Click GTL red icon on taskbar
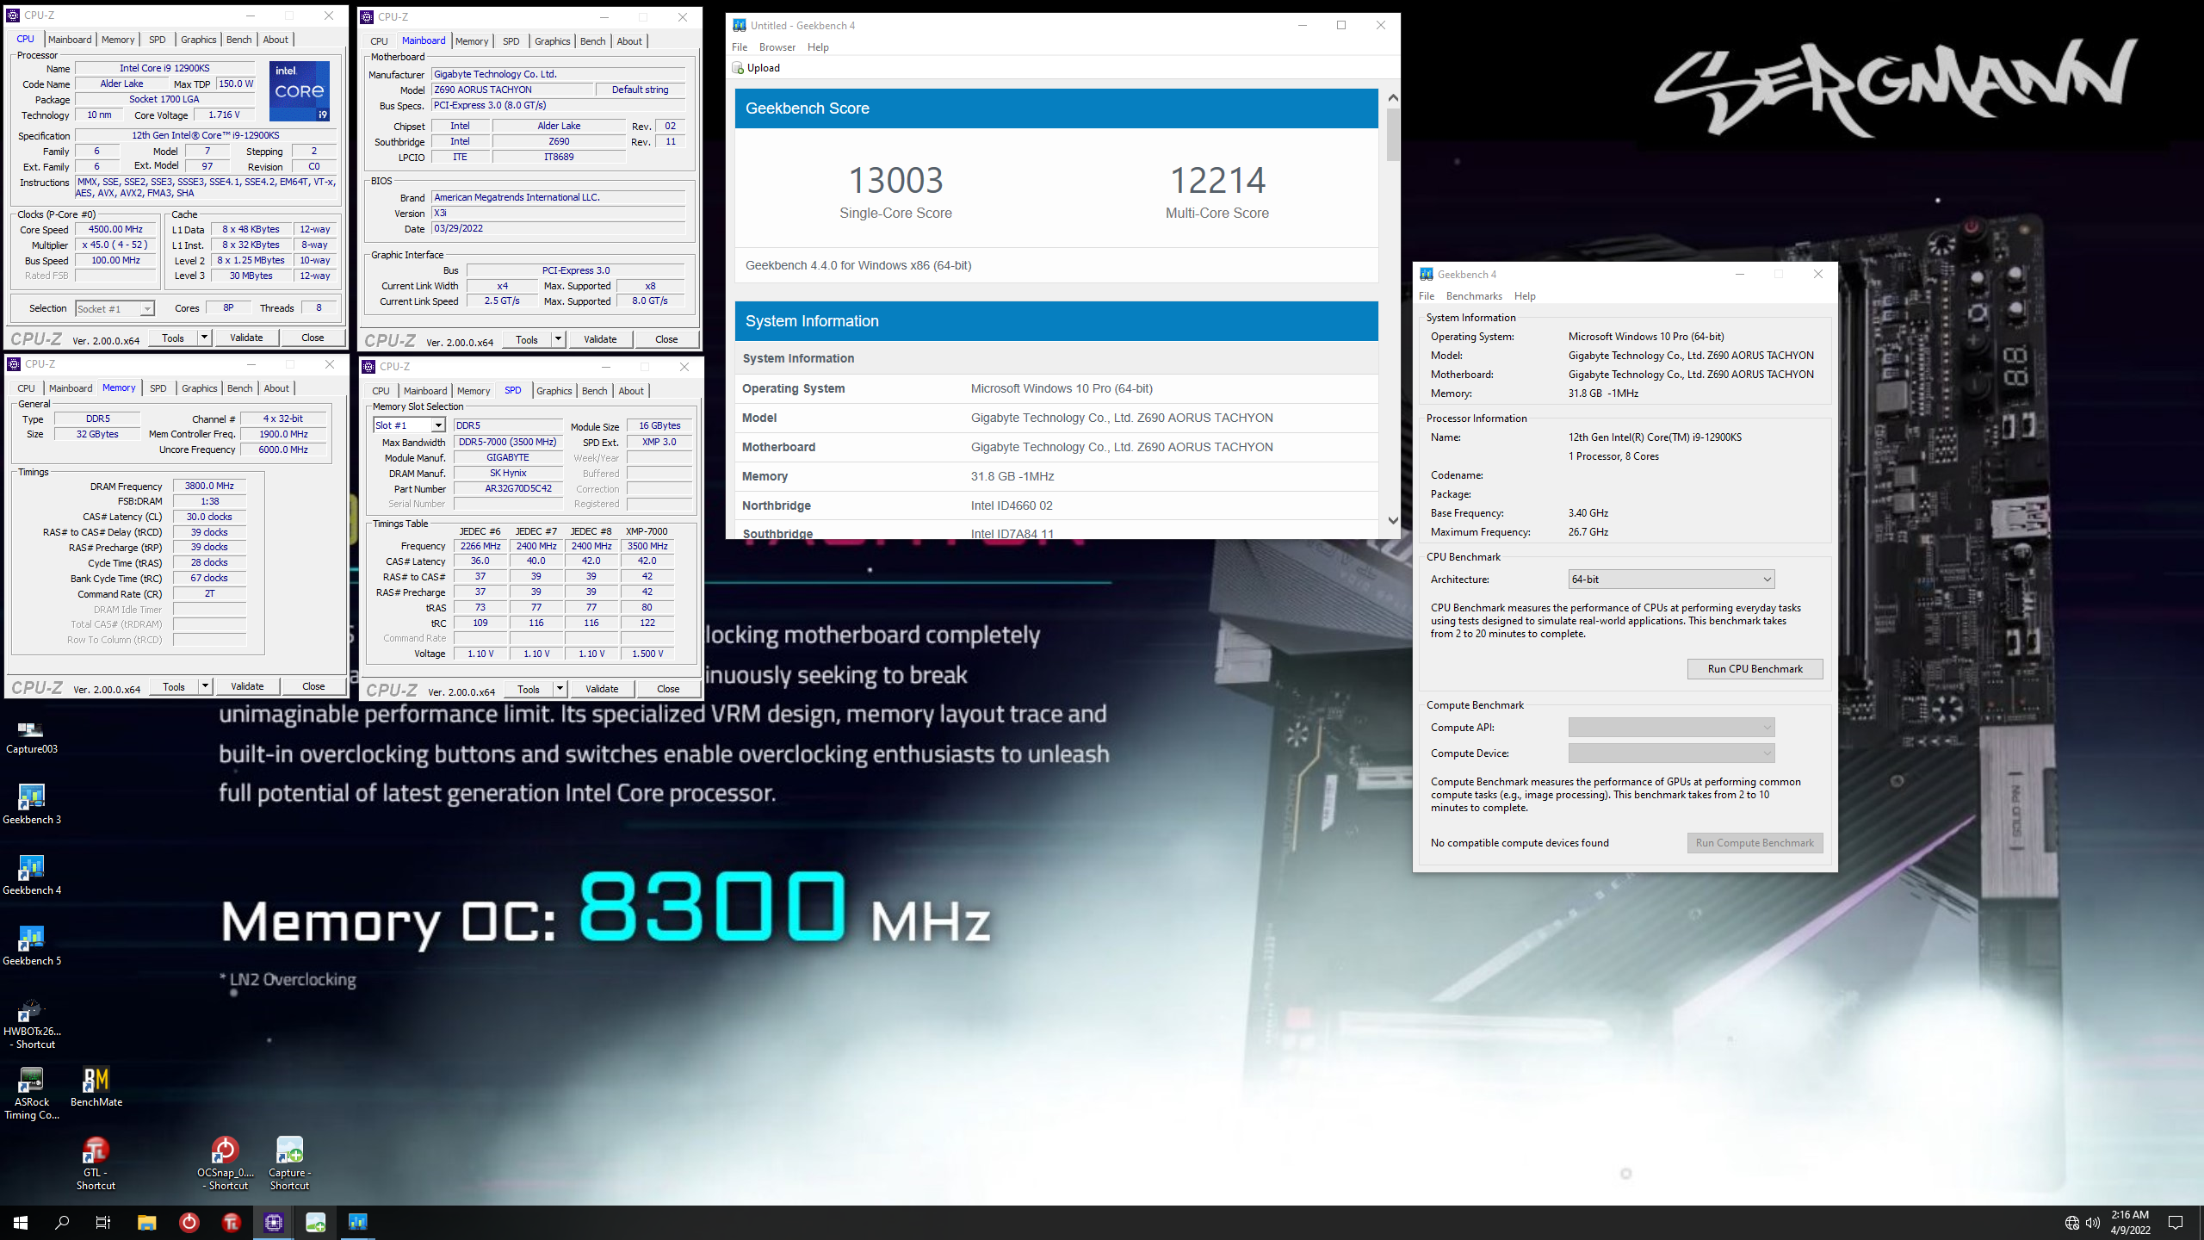 [231, 1223]
